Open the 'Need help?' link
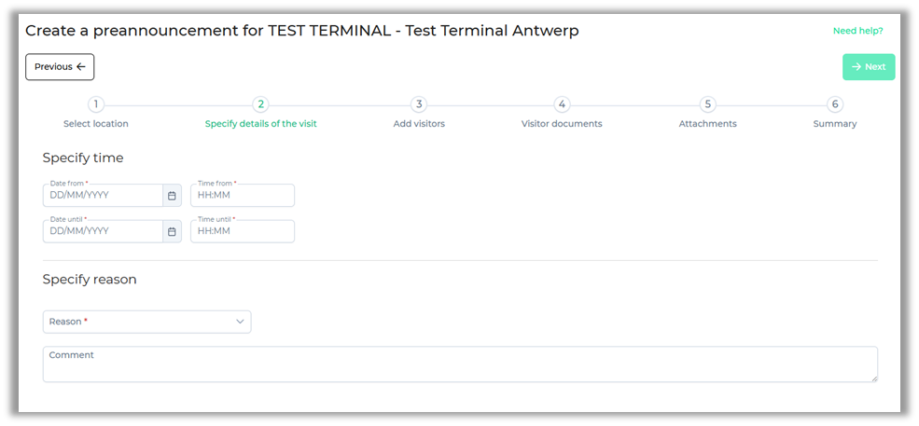 pos(857,31)
